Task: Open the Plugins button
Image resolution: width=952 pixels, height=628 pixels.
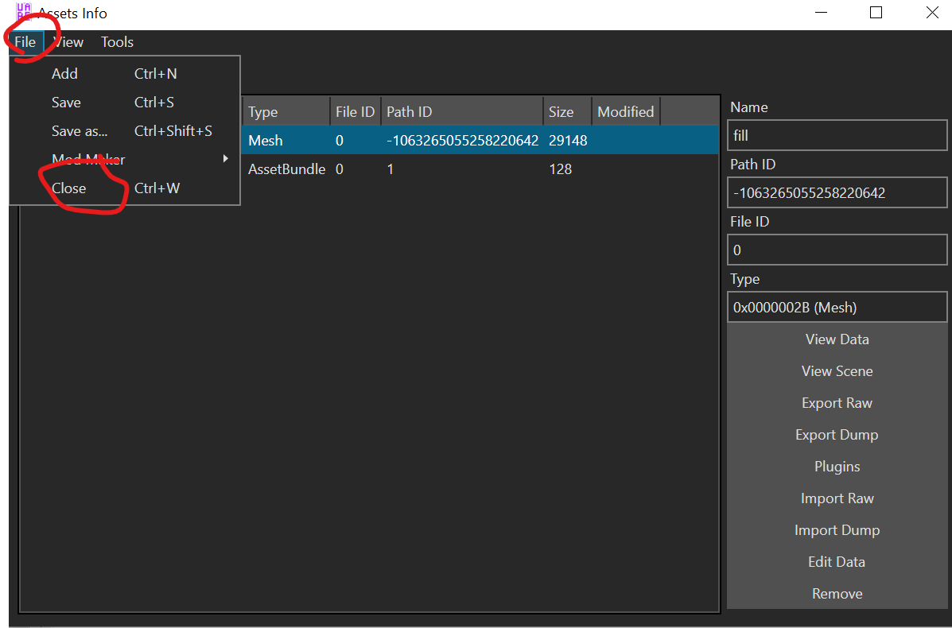Action: point(837,467)
